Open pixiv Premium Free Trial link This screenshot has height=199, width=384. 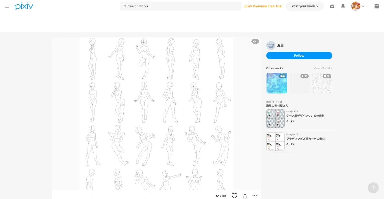coord(263,6)
